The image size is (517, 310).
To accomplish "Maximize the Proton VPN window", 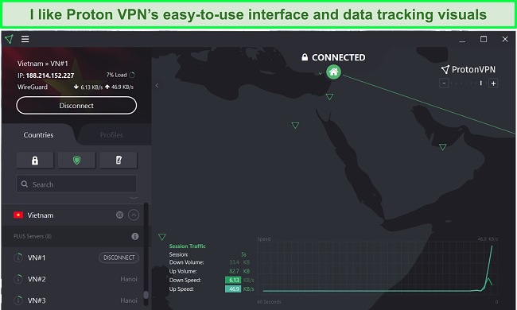I will tap(484, 39).
